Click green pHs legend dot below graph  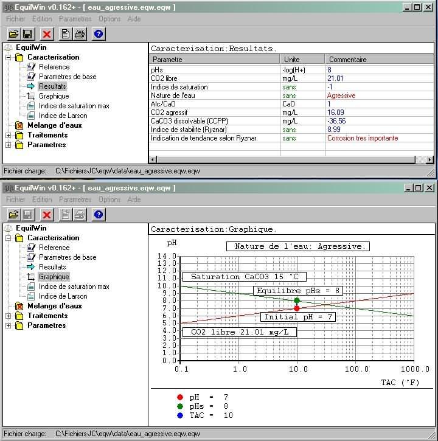(180, 406)
